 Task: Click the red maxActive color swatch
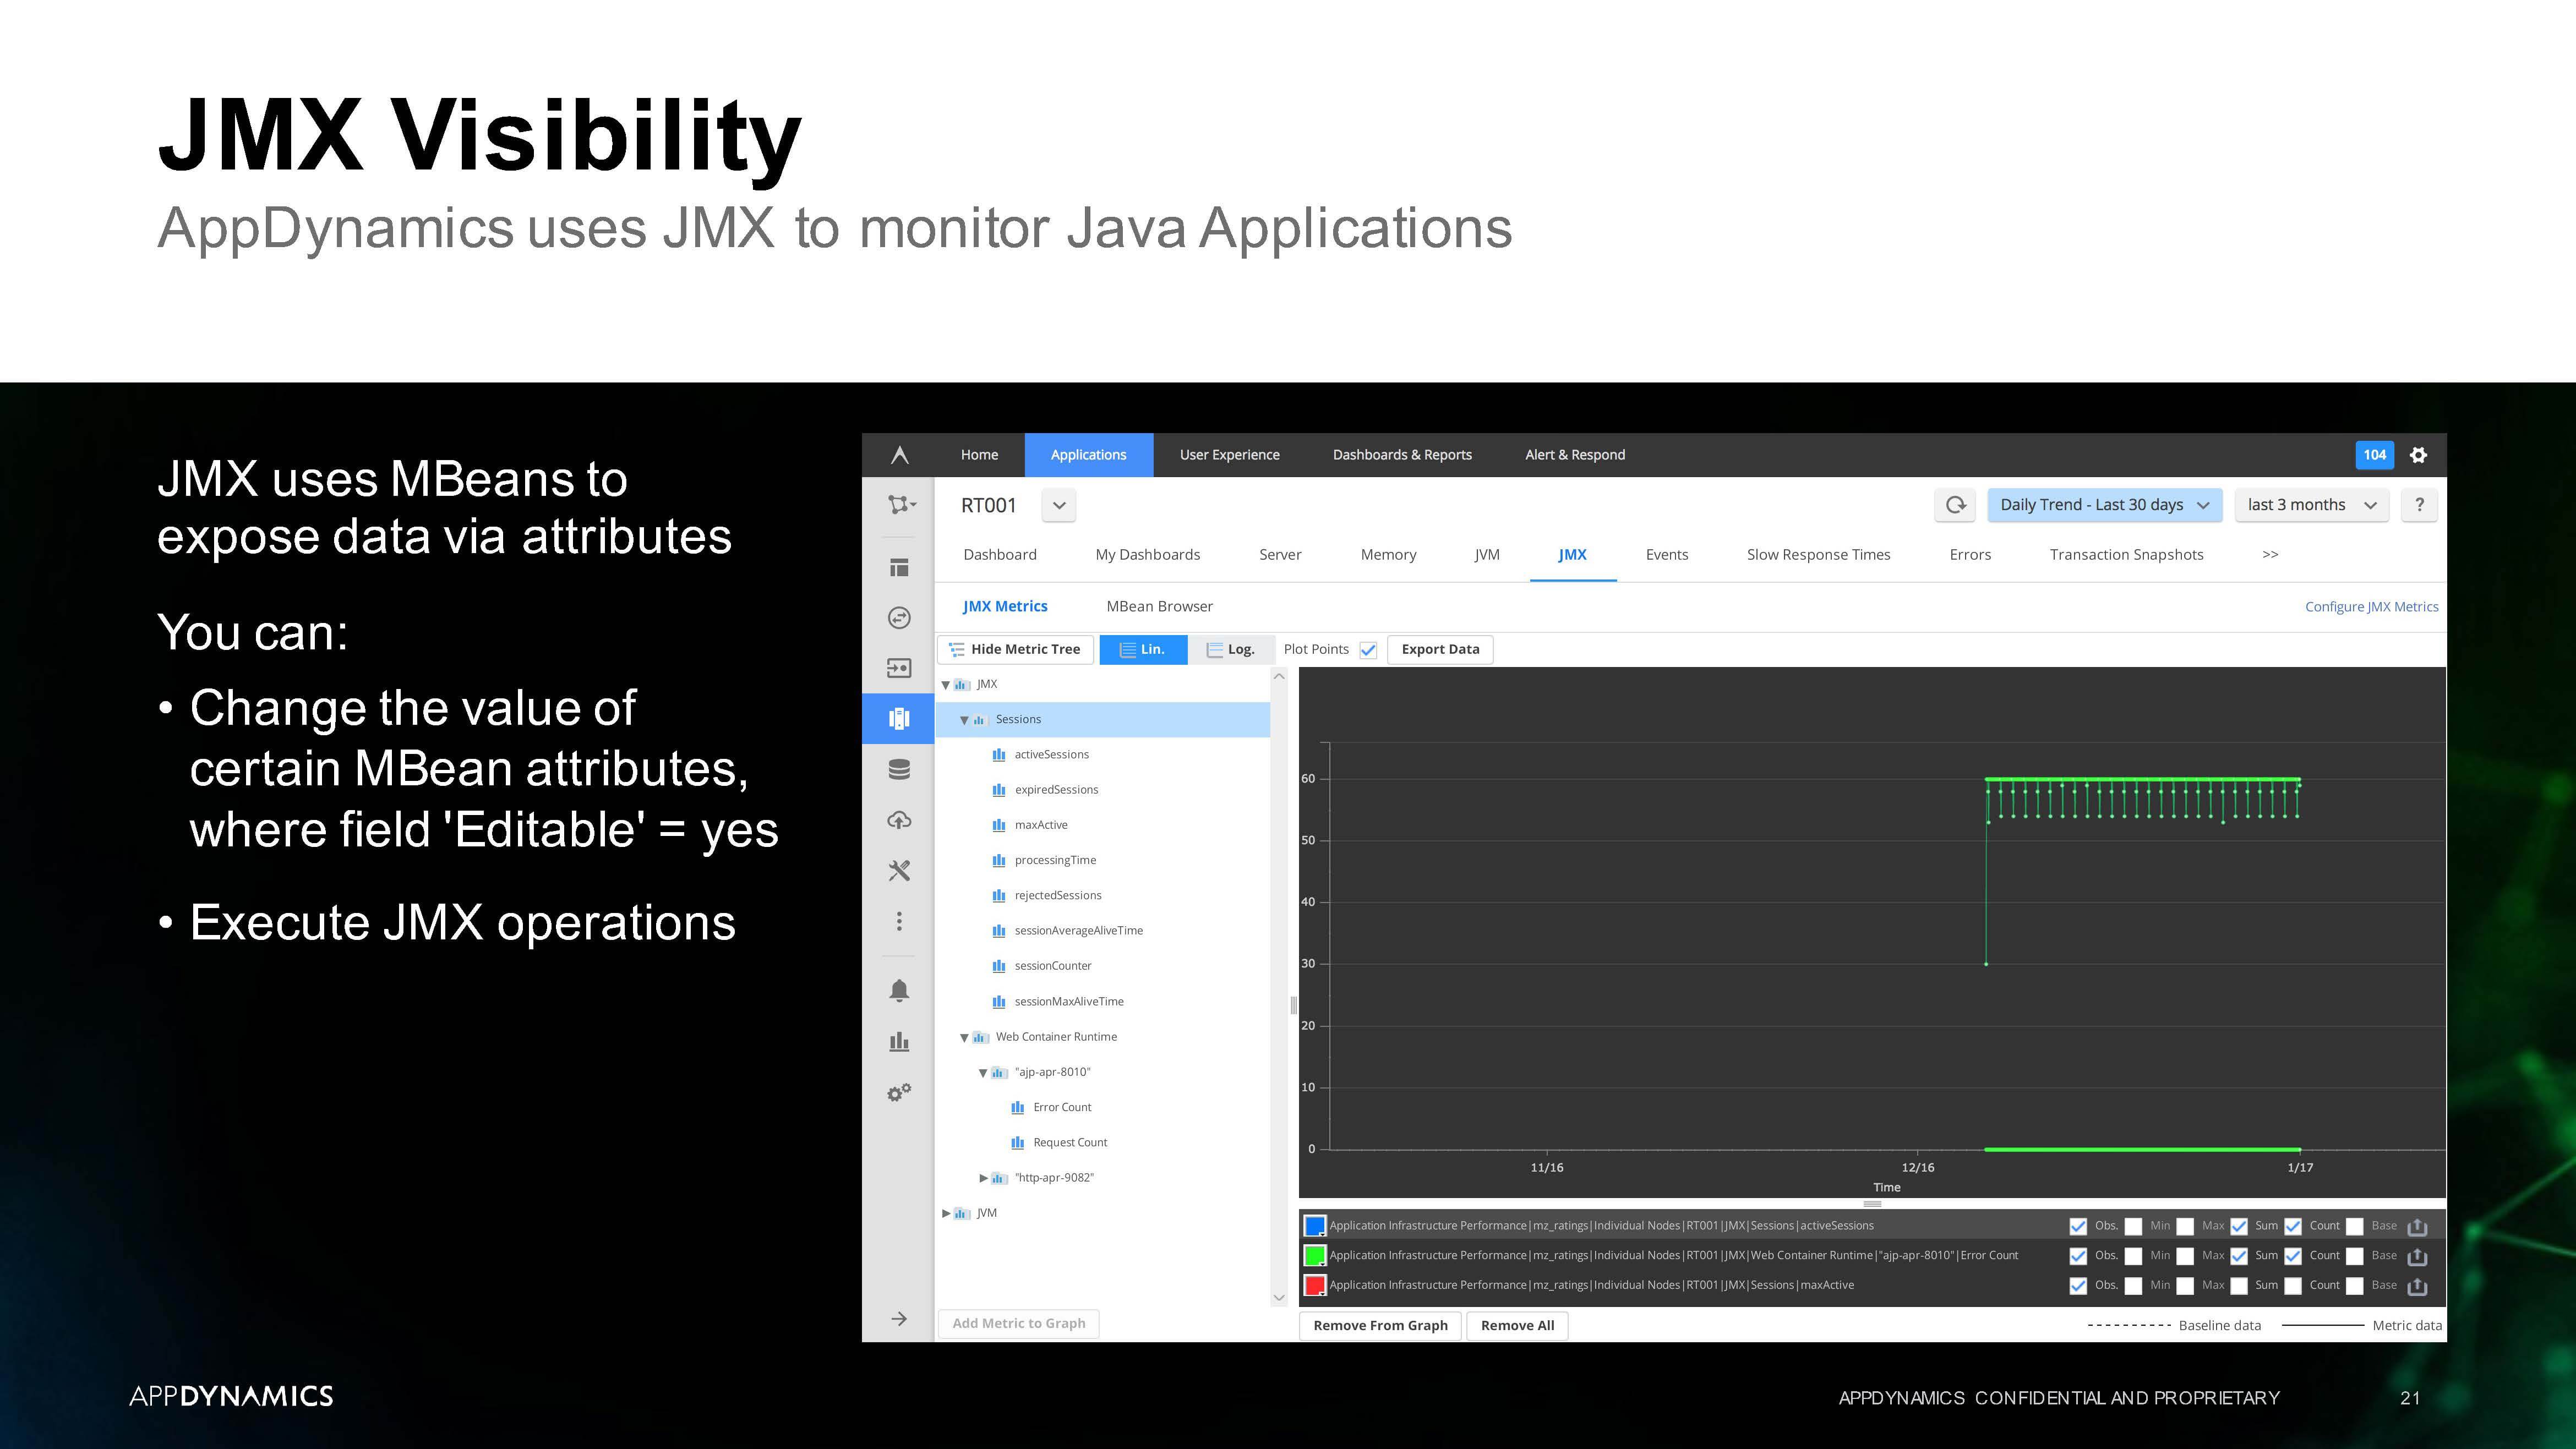tap(1314, 1286)
